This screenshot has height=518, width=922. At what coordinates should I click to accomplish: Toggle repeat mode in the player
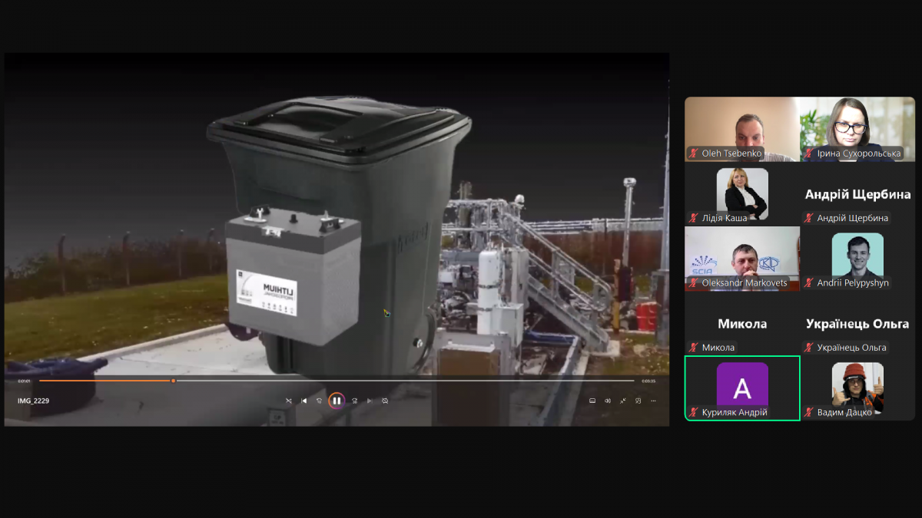pos(385,401)
